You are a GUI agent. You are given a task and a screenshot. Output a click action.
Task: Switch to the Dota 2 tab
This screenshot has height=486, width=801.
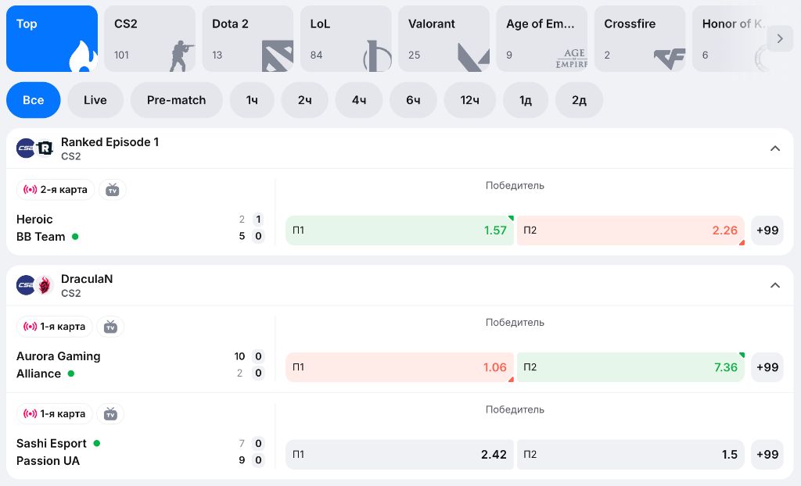[x=247, y=38]
